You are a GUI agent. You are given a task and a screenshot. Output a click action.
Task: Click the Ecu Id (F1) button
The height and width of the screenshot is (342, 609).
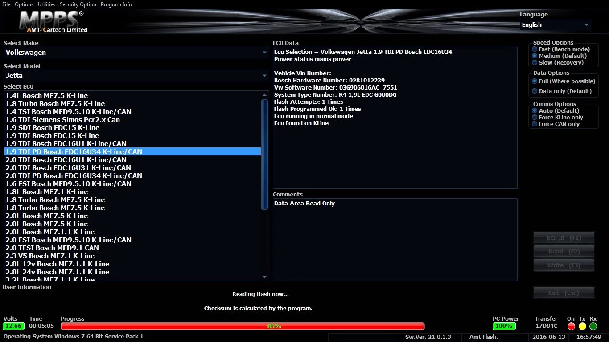[564, 238]
